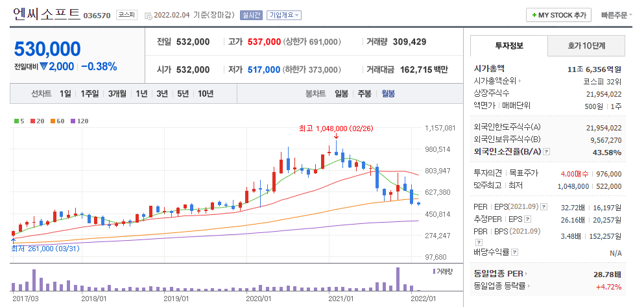Image resolution: width=633 pixels, height=307 pixels.
Task: Click the arrow next to 동일업종 PER
Action: click(x=527, y=274)
